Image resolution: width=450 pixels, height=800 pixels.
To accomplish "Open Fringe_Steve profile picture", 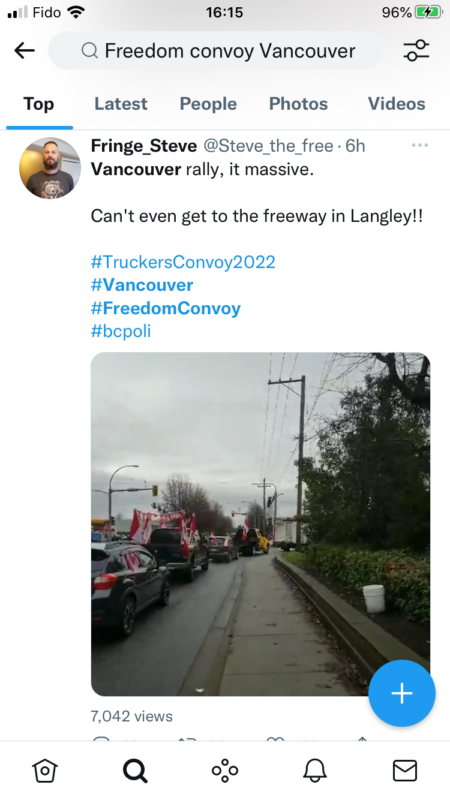I will click(50, 168).
